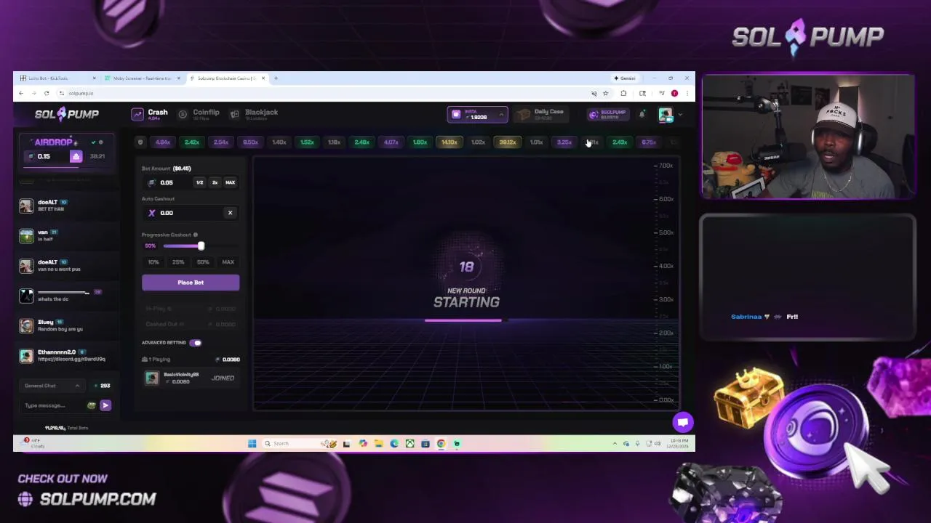The width and height of the screenshot is (931, 523).
Task: Open a new browser tab
Action: click(276, 78)
